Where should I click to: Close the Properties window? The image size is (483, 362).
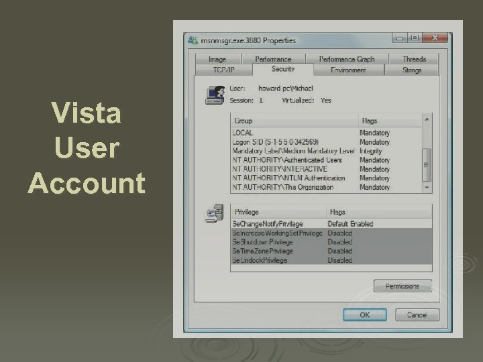435,38
